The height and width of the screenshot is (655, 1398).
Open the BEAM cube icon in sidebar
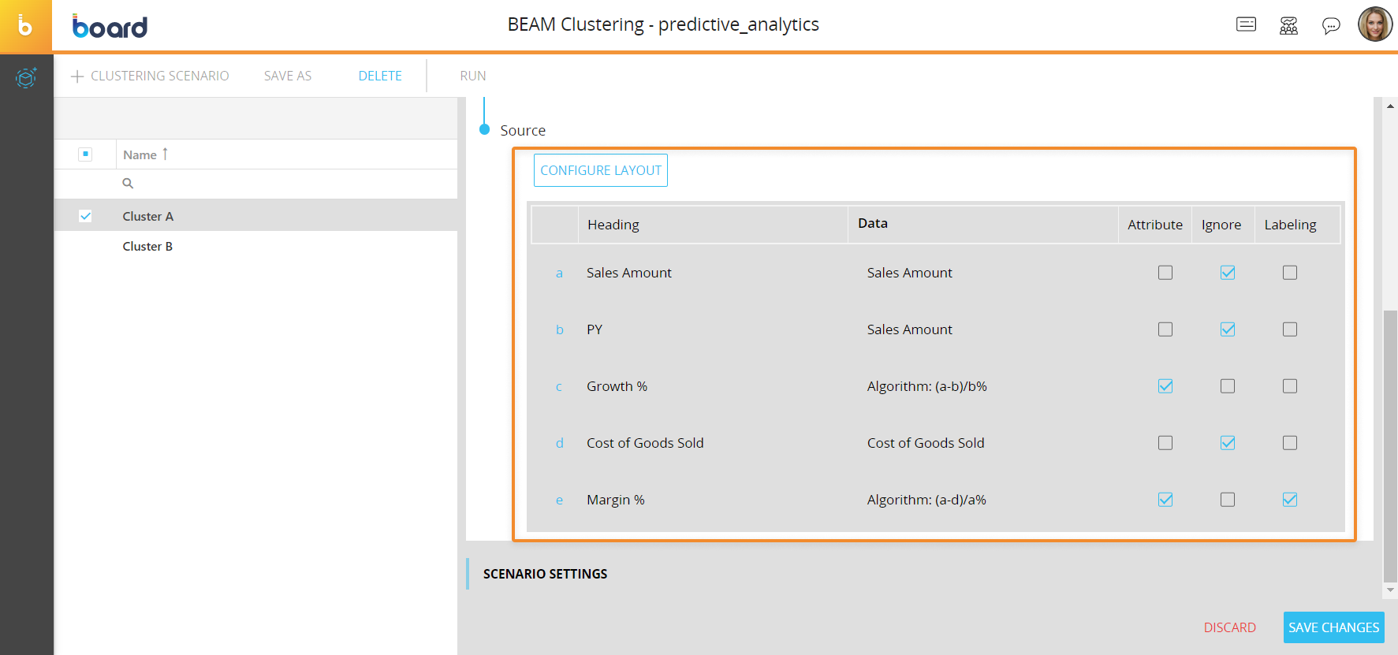26,78
